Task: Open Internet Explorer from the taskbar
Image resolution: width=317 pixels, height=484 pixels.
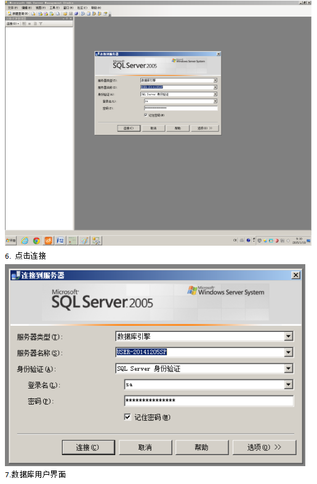Action: (x=25, y=241)
